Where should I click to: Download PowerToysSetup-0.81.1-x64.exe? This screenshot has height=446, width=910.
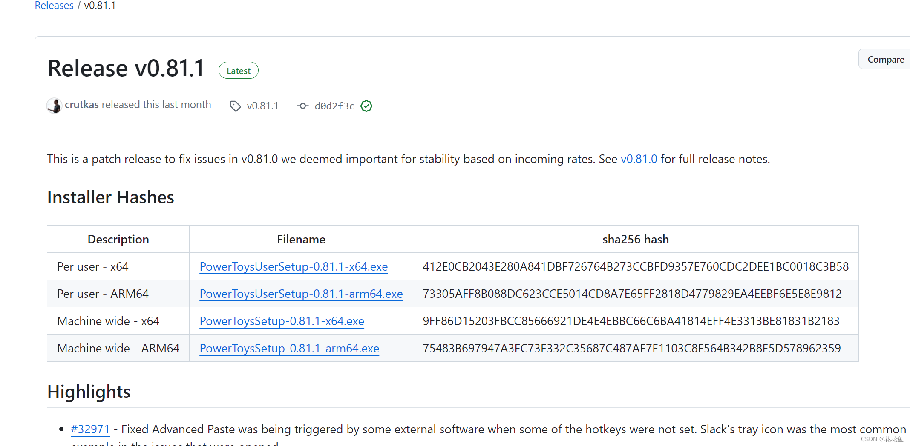click(282, 321)
